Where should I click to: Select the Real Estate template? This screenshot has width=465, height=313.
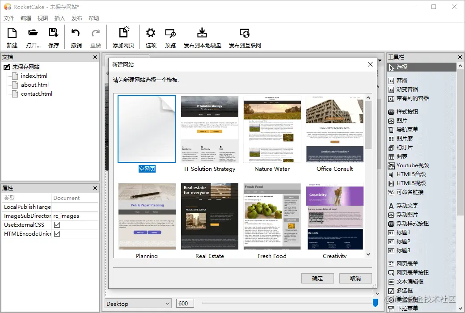coord(210,216)
